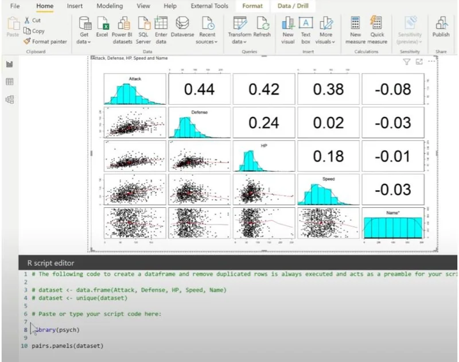
Task: Click the 0.38 correlation cell
Action: pos(328,89)
